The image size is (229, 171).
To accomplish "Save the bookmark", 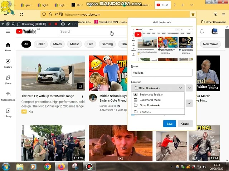I will click(x=169, y=124).
